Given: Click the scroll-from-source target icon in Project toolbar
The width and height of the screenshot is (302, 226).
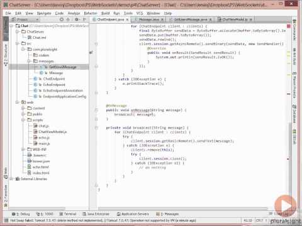Looking at the screenshot, I should point(62,19).
